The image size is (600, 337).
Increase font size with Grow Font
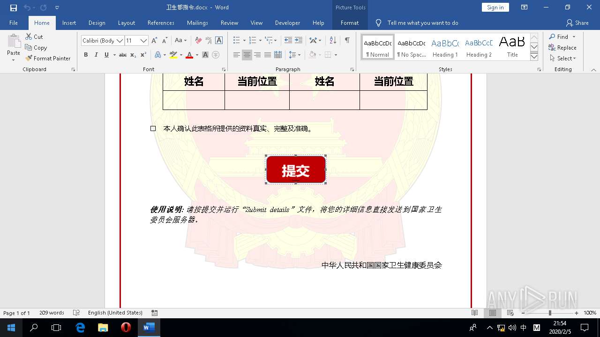(154, 41)
